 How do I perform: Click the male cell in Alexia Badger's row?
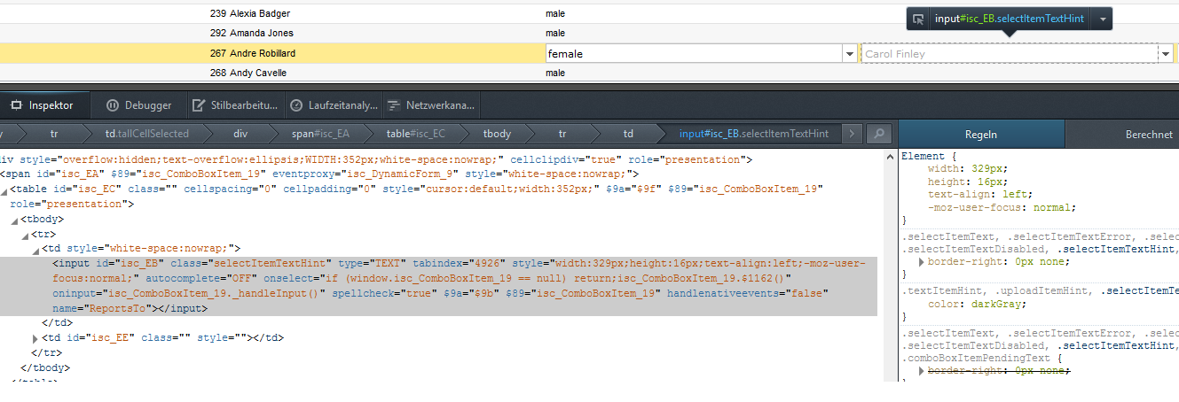point(555,14)
